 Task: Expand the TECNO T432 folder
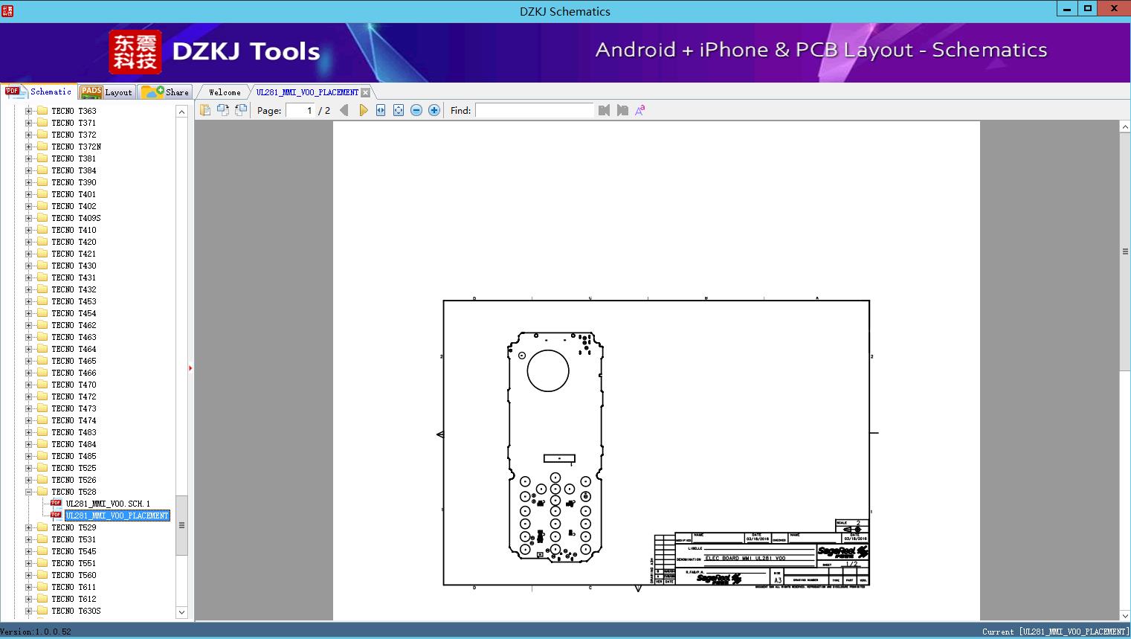(x=28, y=289)
